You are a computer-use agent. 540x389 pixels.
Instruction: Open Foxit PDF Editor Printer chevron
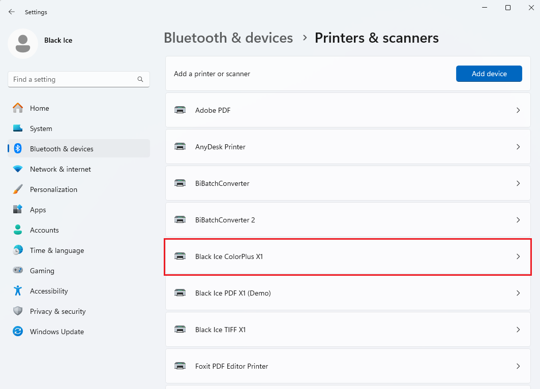[518, 366]
